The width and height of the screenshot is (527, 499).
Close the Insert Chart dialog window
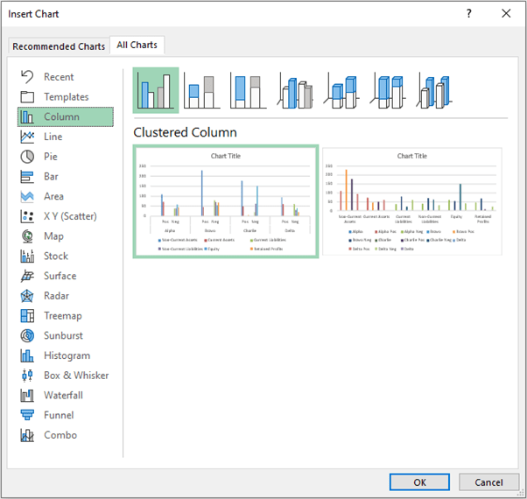[x=506, y=14]
